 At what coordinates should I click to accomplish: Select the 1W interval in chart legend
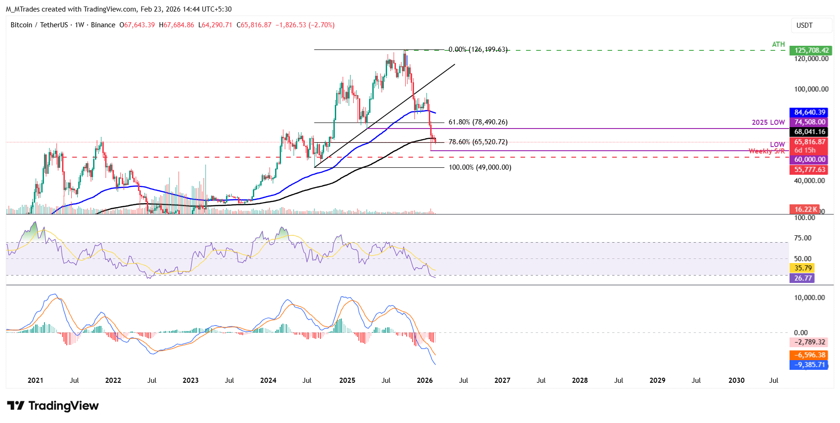80,25
